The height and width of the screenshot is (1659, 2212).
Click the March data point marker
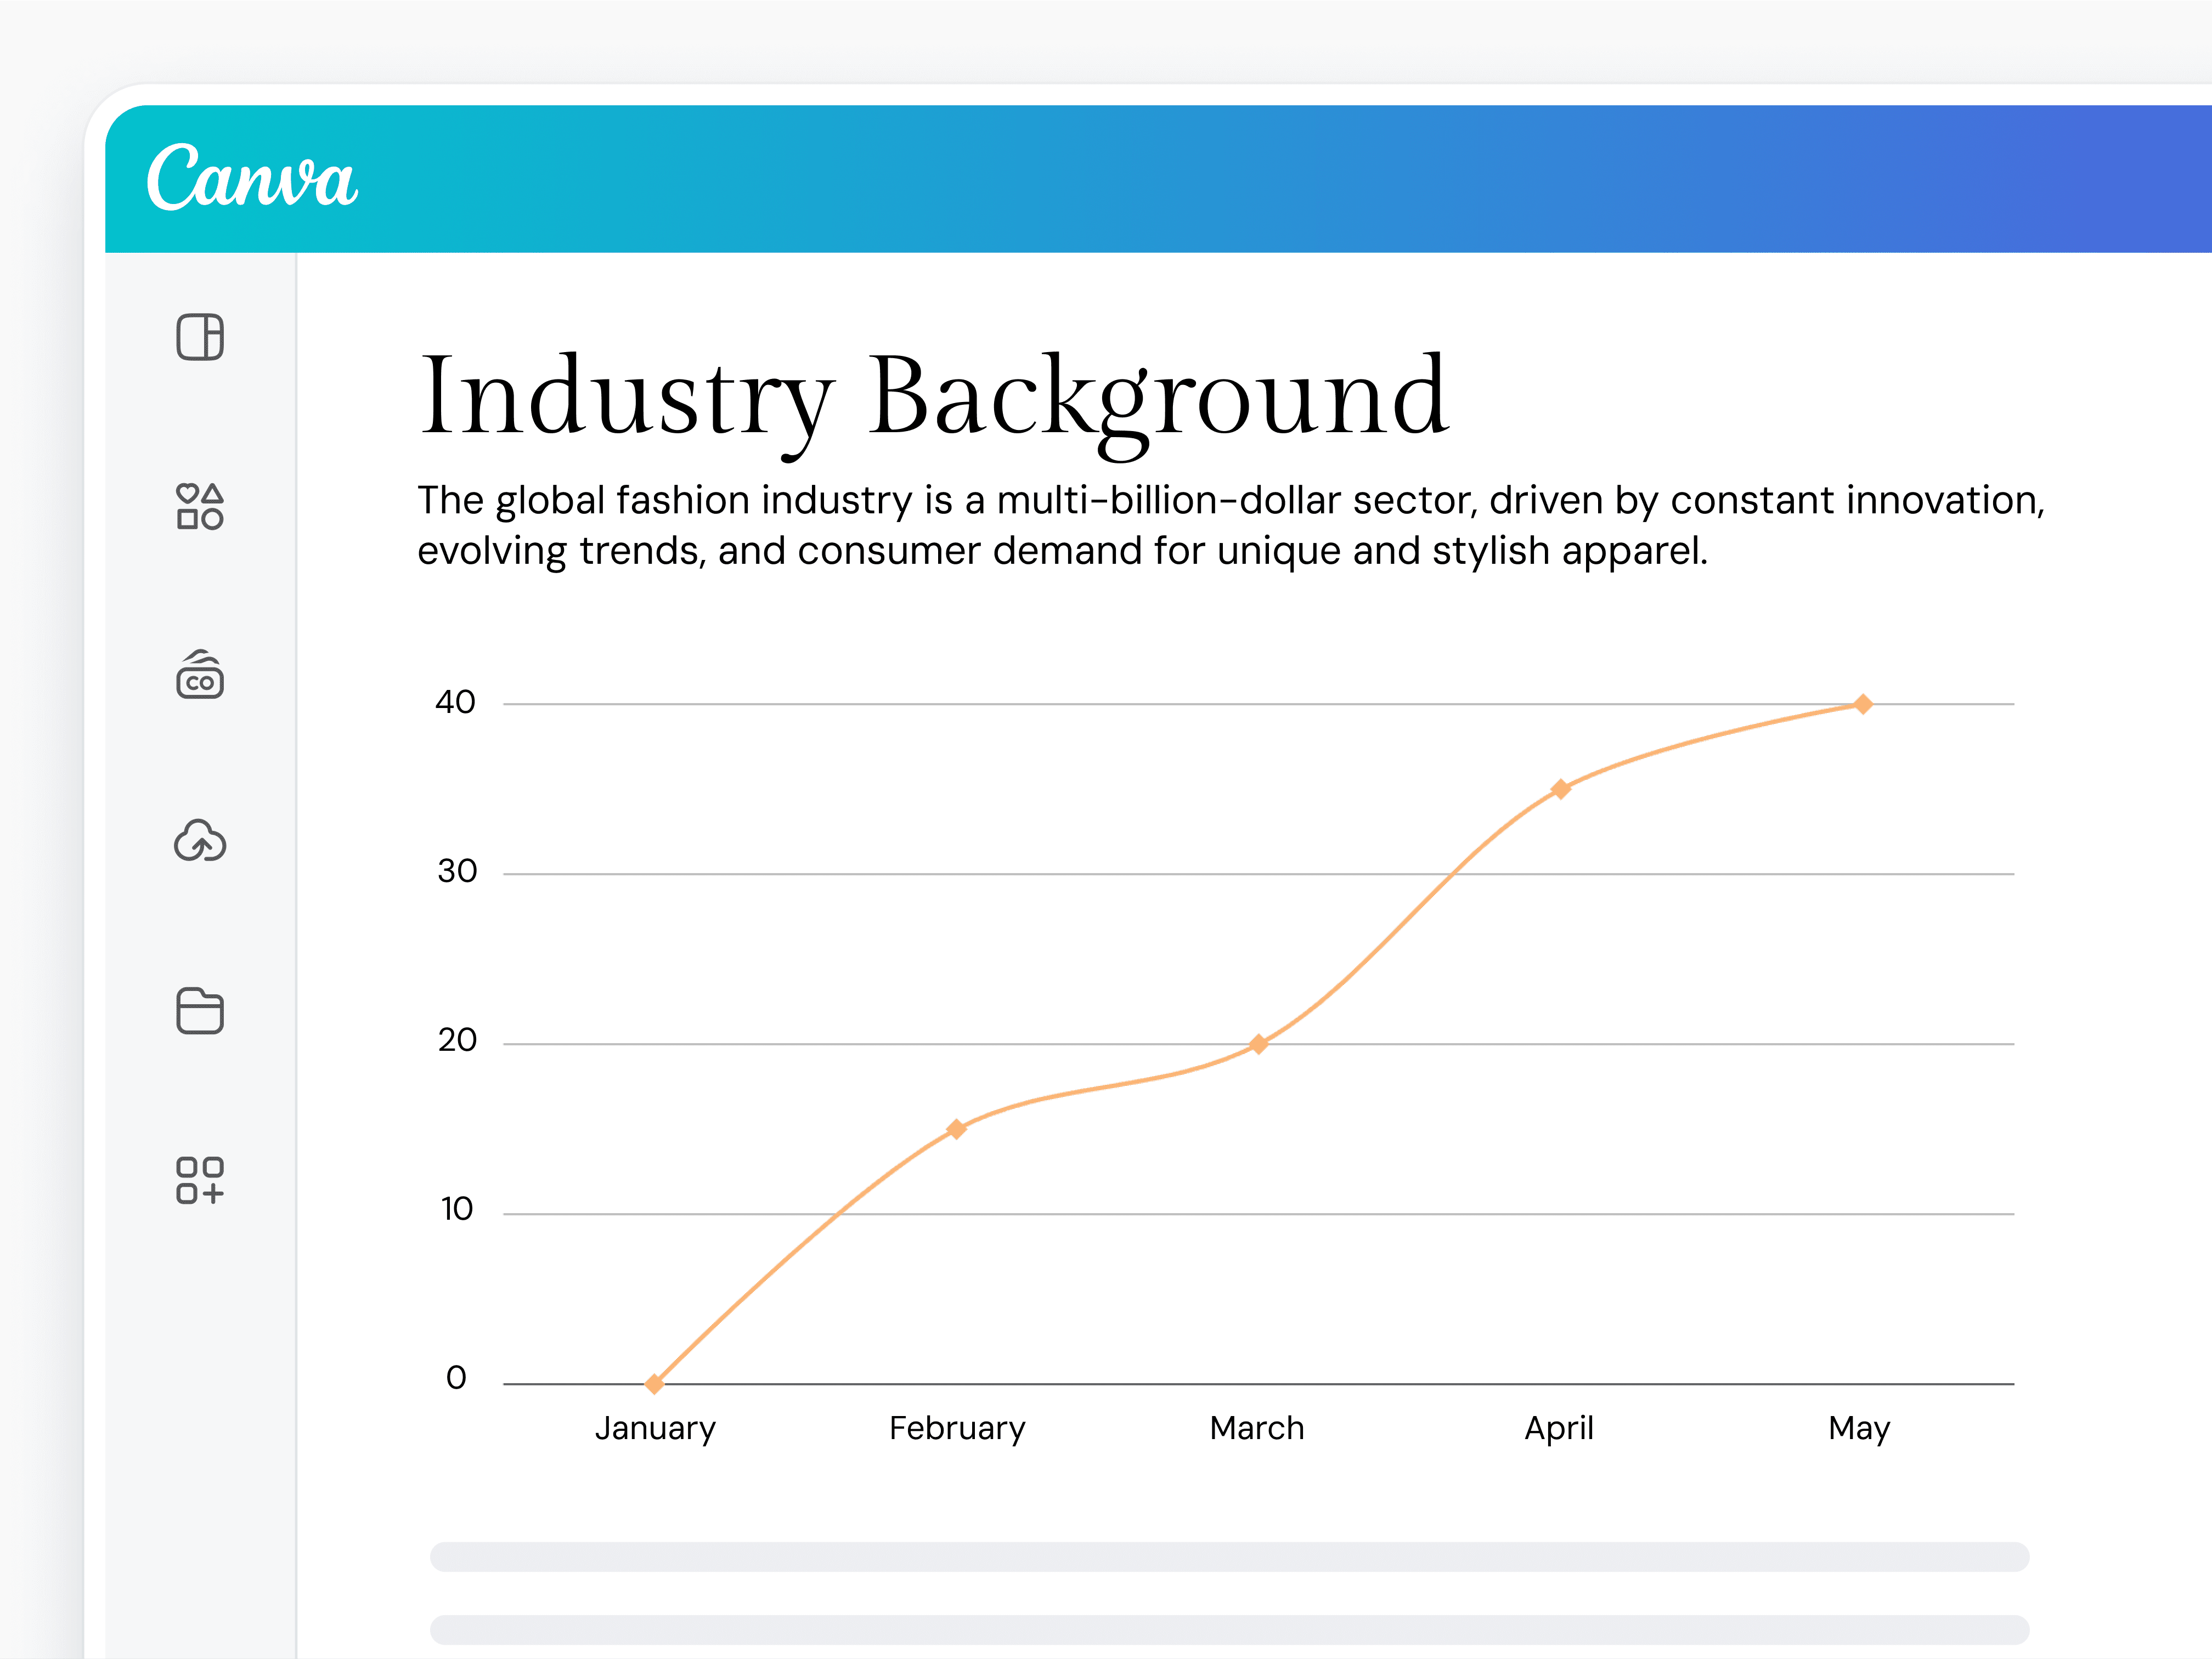tap(1258, 1043)
